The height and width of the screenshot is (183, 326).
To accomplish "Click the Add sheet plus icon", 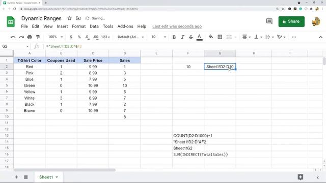I will pyautogui.click(x=16, y=177).
